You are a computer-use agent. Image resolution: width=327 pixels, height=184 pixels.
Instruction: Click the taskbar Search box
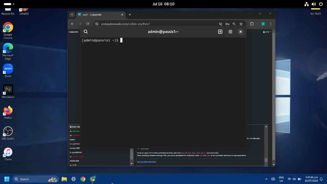[36, 179]
